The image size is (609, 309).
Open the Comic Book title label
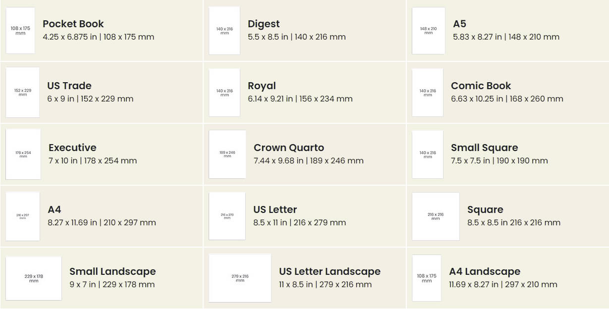pos(481,86)
